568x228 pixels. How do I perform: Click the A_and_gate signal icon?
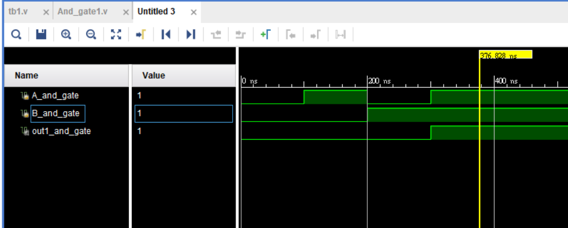pos(25,96)
